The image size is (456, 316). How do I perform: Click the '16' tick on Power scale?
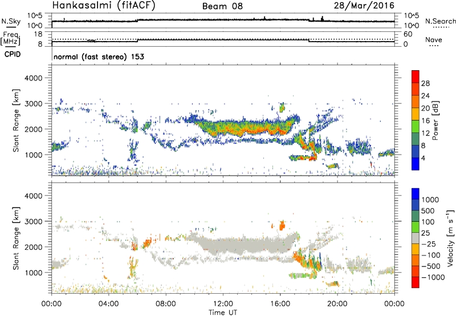(x=425, y=121)
